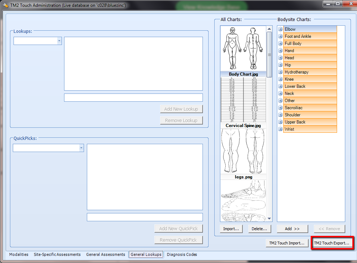Screen dimensions: 357x263
Task: Switch to the Modalities tab
Action: 19,254
